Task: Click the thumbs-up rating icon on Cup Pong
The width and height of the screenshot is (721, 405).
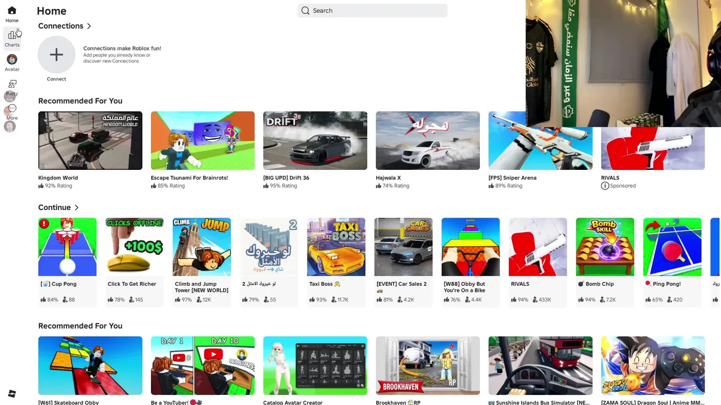Action: click(x=43, y=300)
